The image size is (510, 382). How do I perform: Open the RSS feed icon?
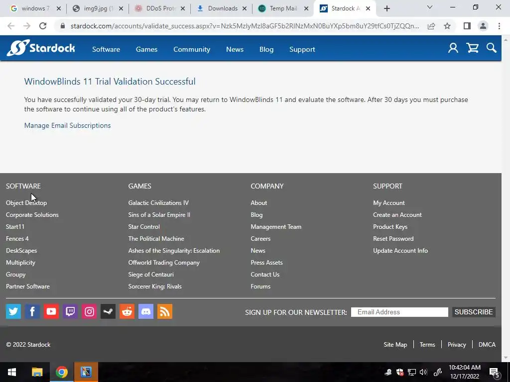[165, 311]
